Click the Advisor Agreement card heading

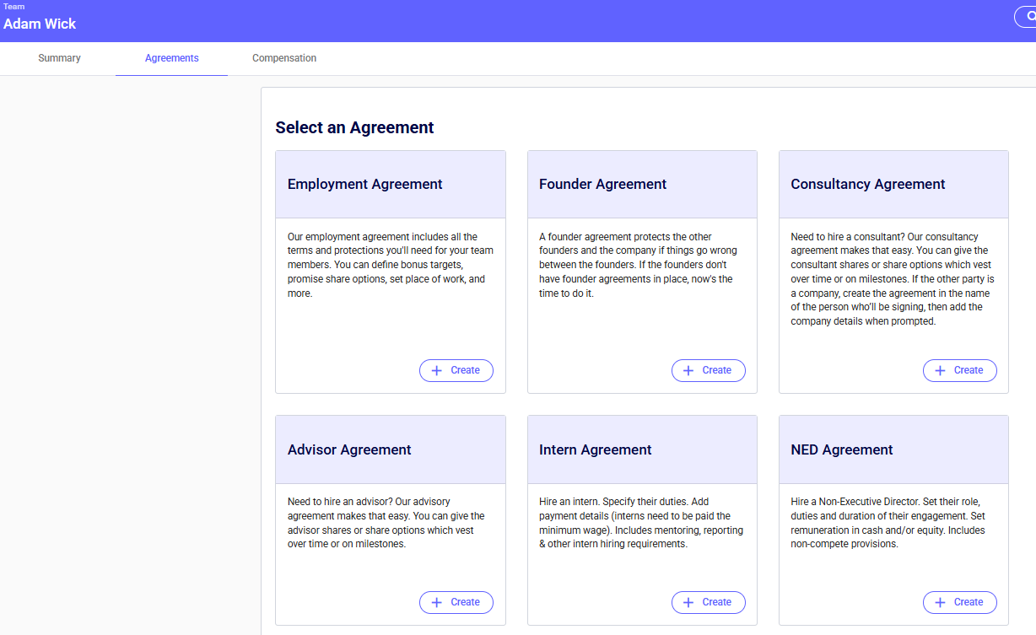(x=349, y=449)
